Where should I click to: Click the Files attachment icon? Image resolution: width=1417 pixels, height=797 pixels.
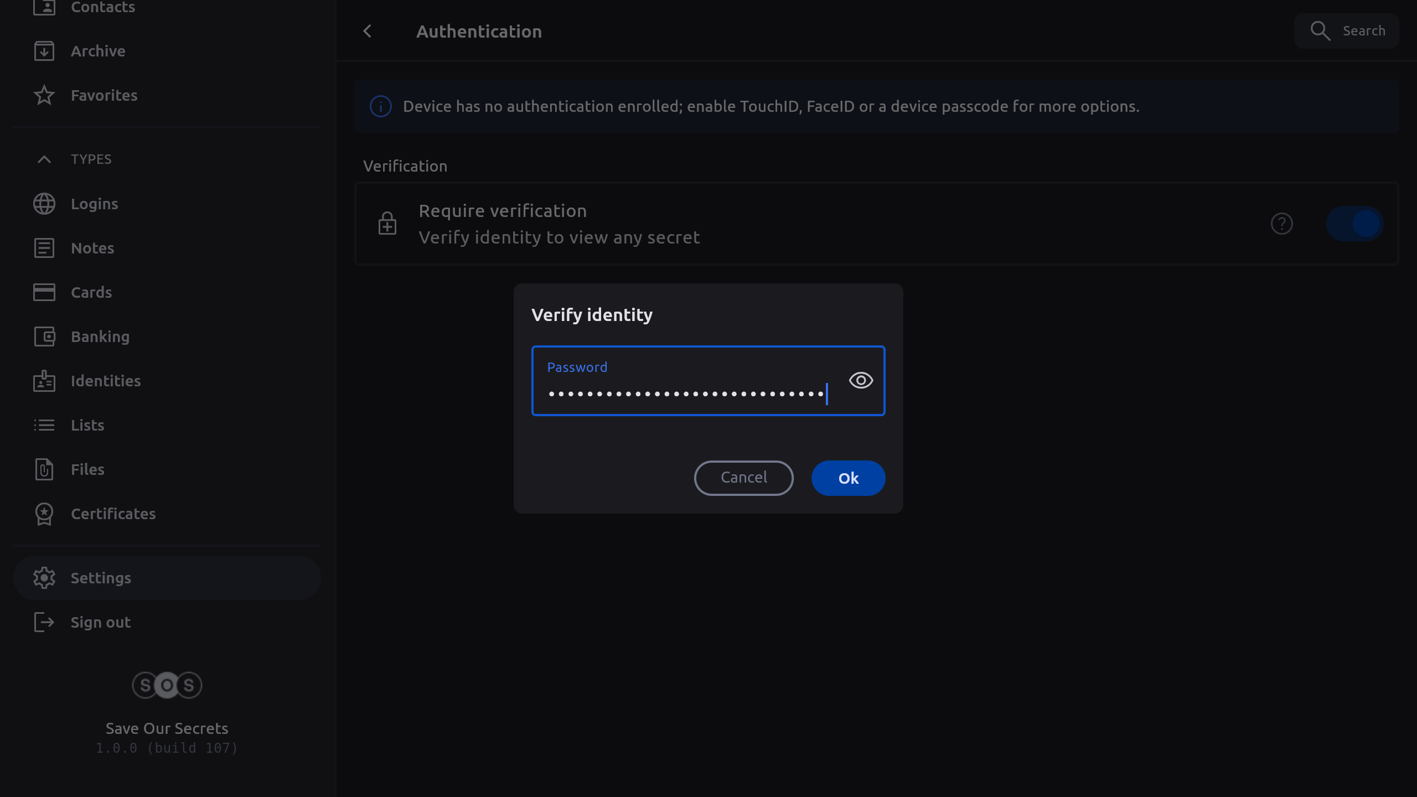tap(44, 469)
